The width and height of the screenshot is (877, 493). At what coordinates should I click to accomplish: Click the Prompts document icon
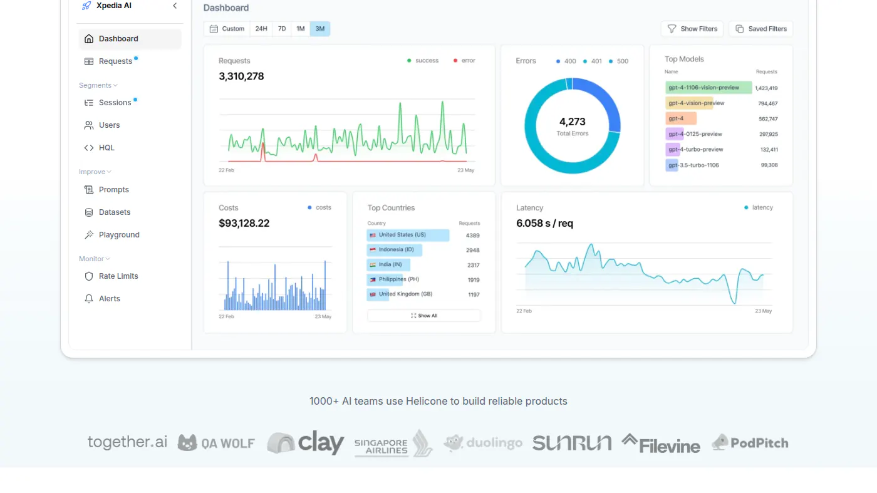pos(89,190)
